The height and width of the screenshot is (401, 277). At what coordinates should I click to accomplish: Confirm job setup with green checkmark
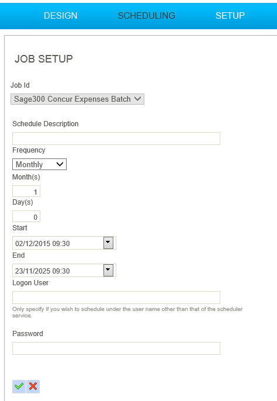coord(19,386)
